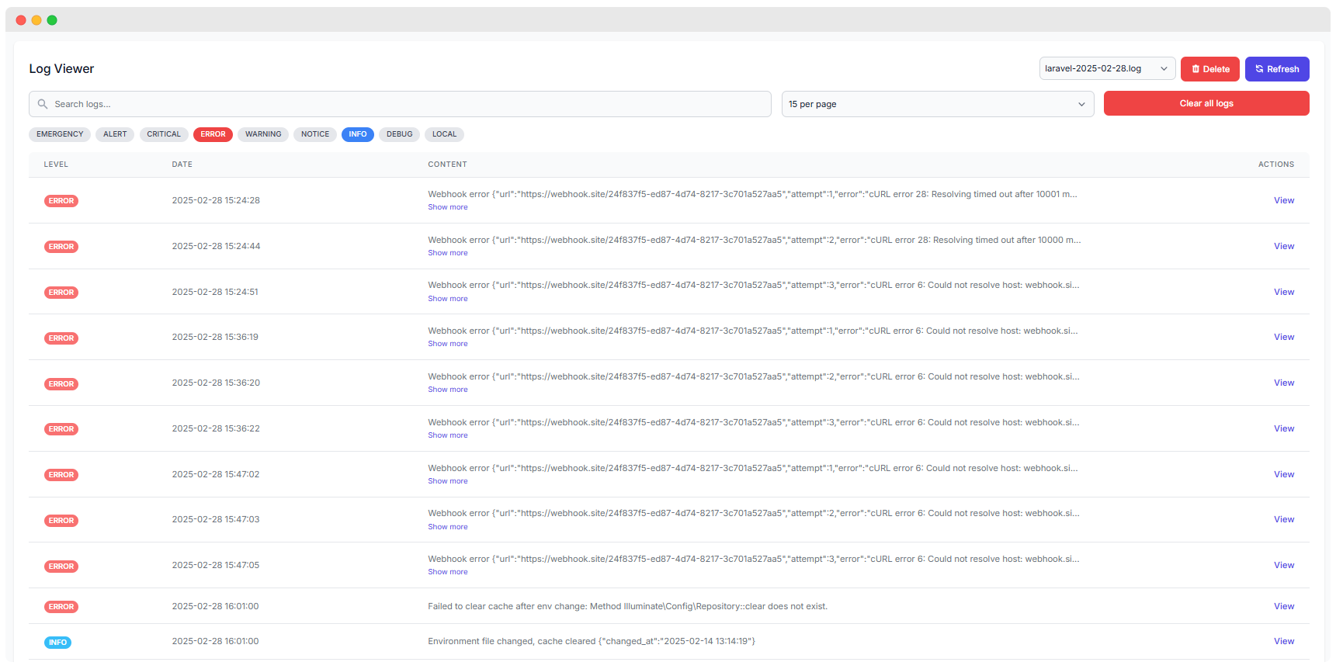Toggle the ALERT level filter
Viewport: 1336px width, 669px height.
[115, 134]
